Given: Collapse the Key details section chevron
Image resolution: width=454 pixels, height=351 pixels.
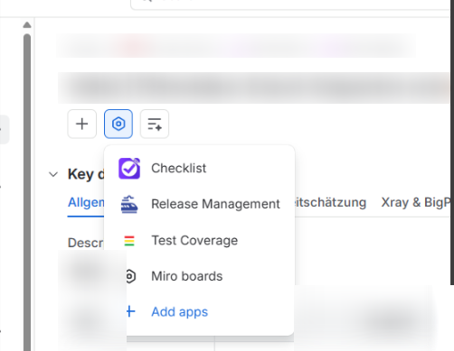Looking at the screenshot, I should coord(53,174).
